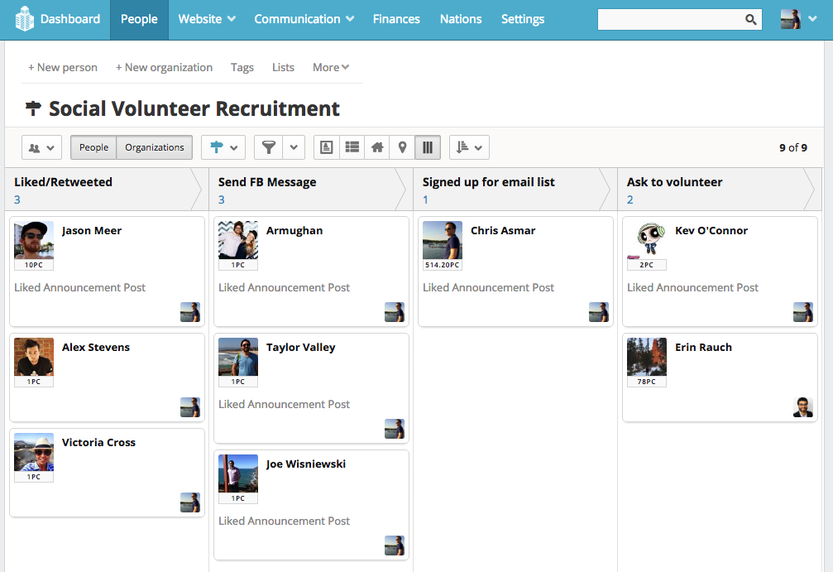833x572 pixels.
Task: Open the Tags link
Action: 242,68
